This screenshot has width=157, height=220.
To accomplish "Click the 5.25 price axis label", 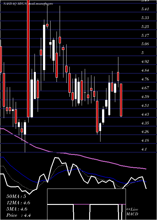I will pyautogui.click(x=145, y=27).
